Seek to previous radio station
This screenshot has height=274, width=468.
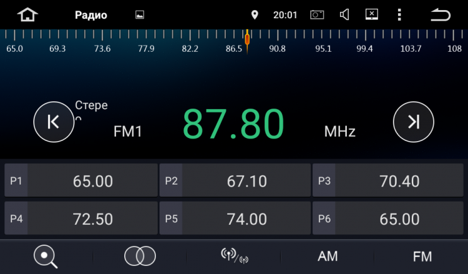54,122
